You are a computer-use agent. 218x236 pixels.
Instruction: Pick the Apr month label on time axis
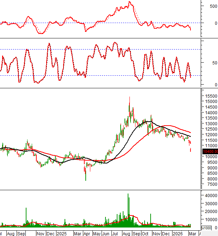coord(86,234)
